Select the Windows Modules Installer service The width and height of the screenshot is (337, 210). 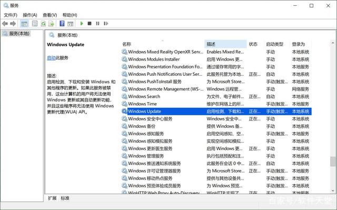216,59
